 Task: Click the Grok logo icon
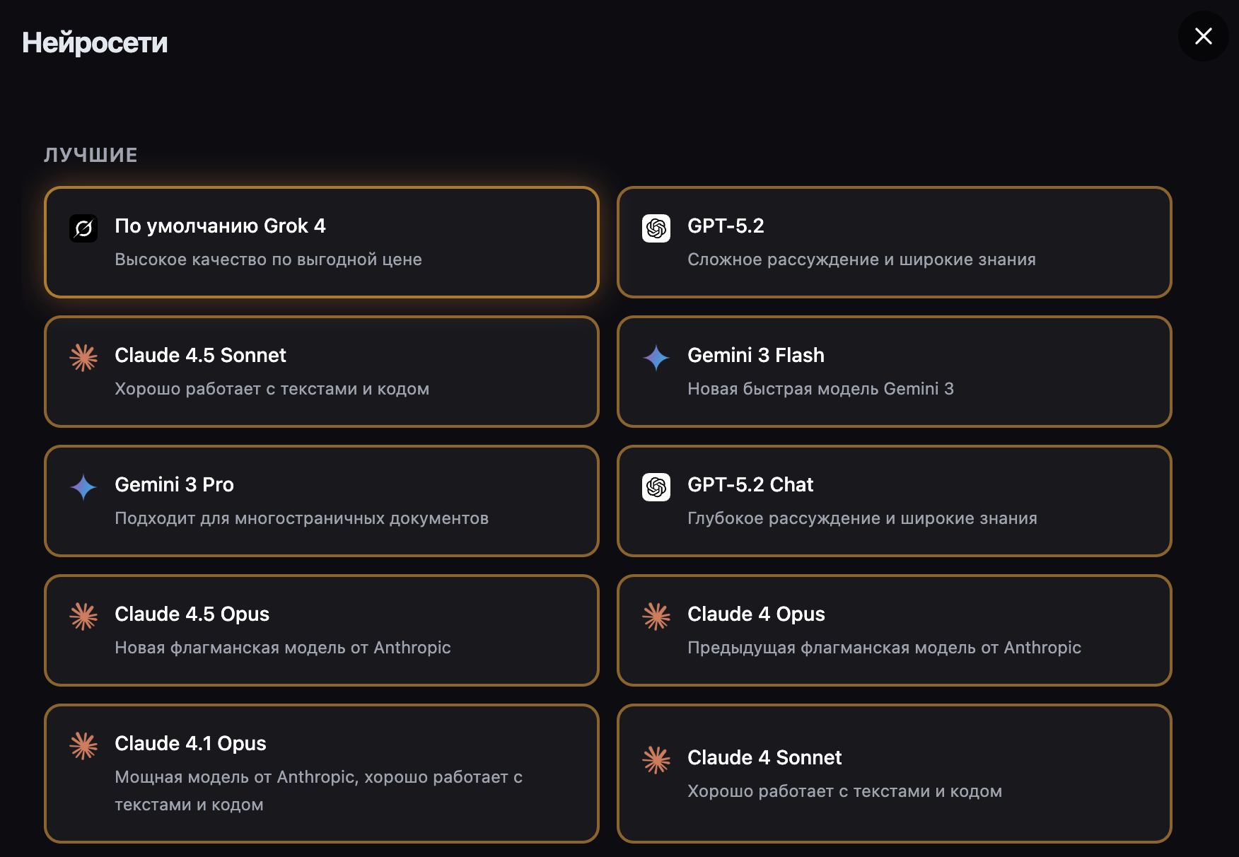click(83, 228)
